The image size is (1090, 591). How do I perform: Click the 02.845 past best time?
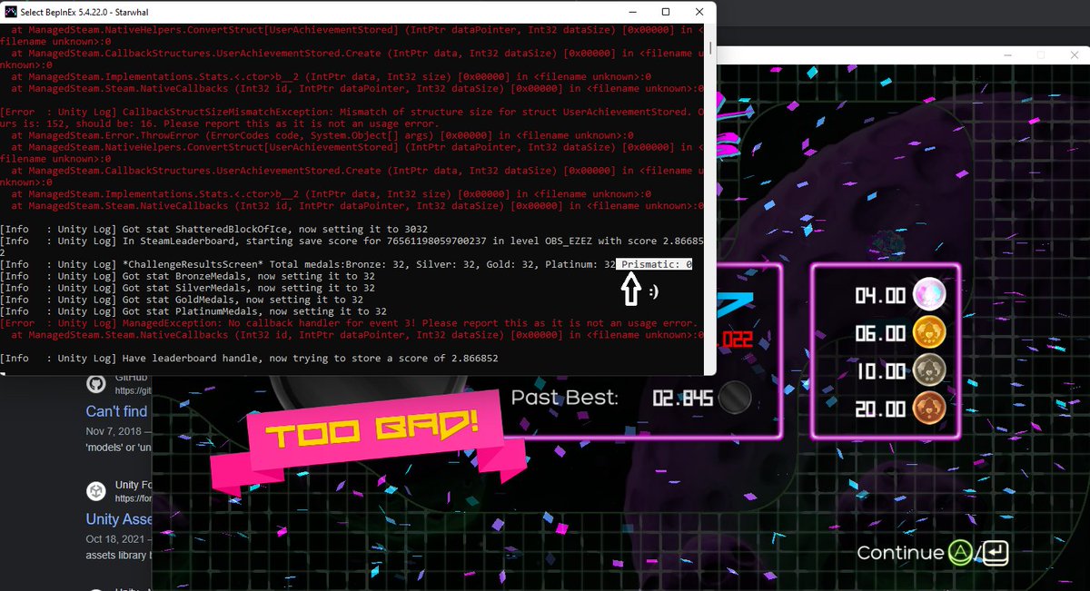coord(682,398)
